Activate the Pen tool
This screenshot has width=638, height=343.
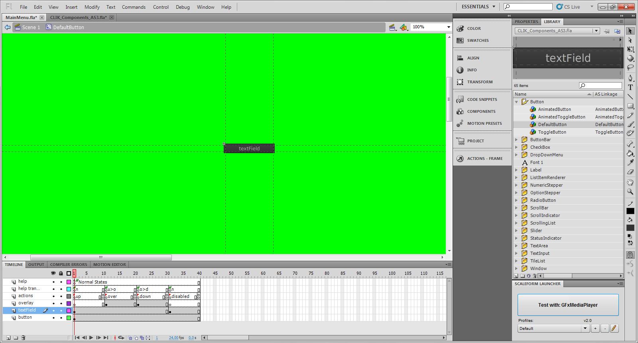630,78
